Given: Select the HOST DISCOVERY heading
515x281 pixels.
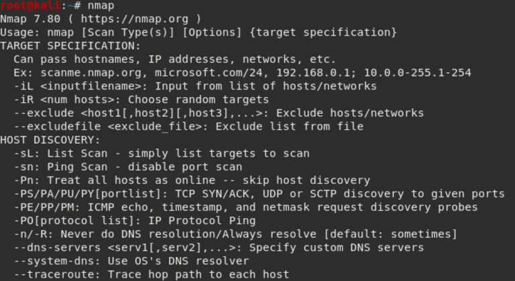Looking at the screenshot, I should (x=50, y=140).
